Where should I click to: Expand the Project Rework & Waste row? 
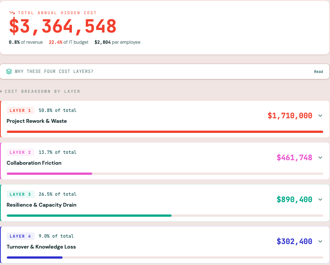click(x=320, y=116)
